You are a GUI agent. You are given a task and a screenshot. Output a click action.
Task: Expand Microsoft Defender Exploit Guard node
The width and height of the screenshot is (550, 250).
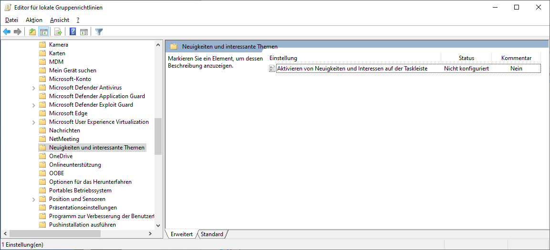(x=33, y=105)
